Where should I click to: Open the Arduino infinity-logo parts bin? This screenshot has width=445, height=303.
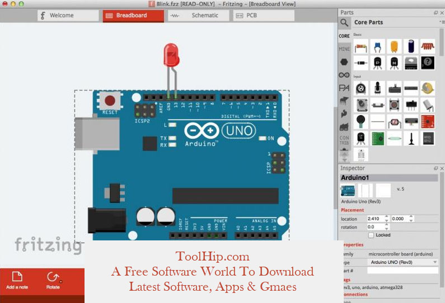(x=344, y=75)
